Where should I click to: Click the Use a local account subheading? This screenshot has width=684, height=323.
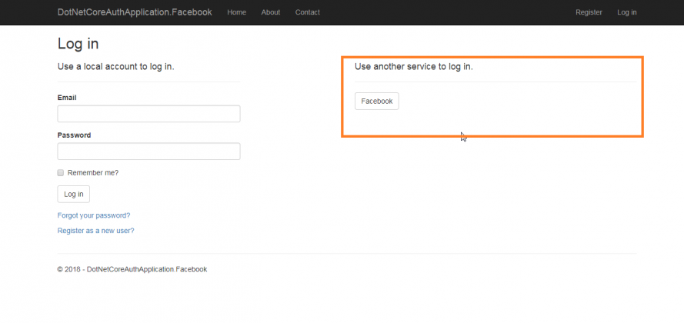115,67
